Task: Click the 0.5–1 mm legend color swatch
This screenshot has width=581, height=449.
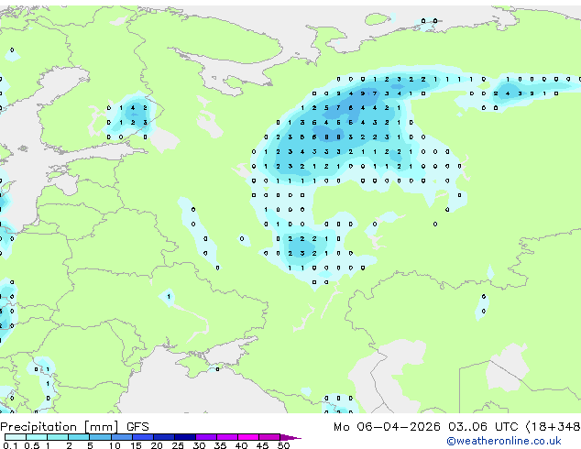Action: pyautogui.click(x=37, y=437)
